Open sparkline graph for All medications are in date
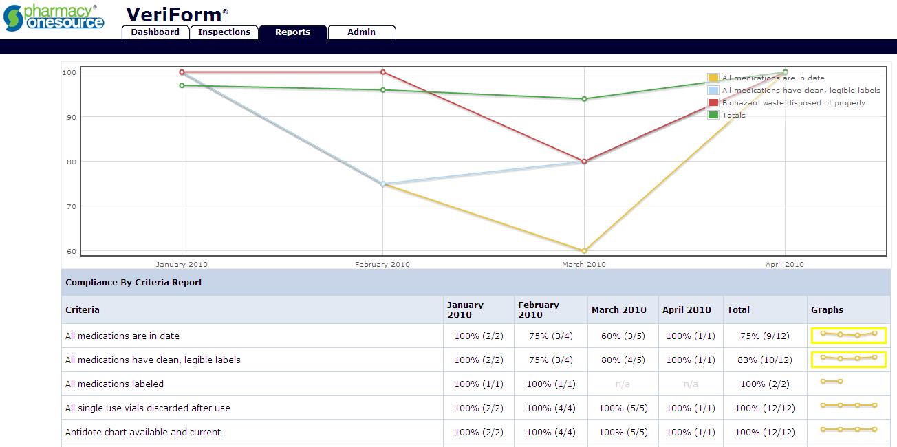Image resolution: width=897 pixels, height=447 pixels. [848, 336]
